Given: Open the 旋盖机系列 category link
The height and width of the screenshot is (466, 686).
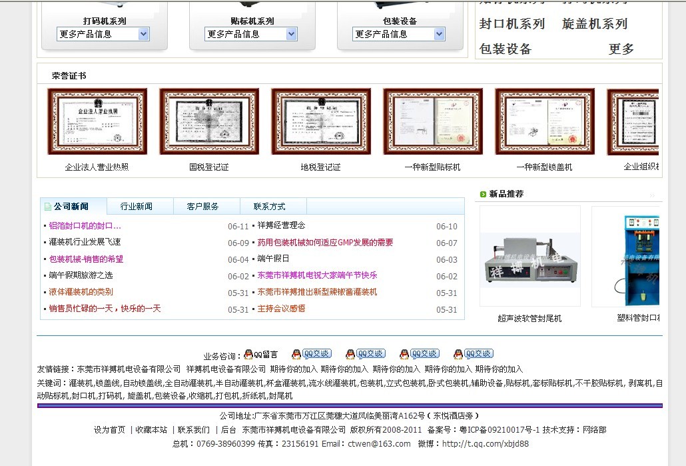Looking at the screenshot, I should pyautogui.click(x=594, y=24).
